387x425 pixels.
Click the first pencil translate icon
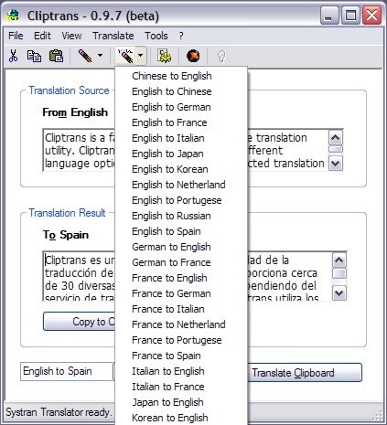85,56
